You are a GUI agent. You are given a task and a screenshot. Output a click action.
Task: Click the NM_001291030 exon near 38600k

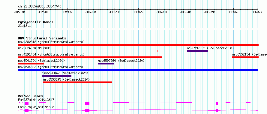pos(87,111)
